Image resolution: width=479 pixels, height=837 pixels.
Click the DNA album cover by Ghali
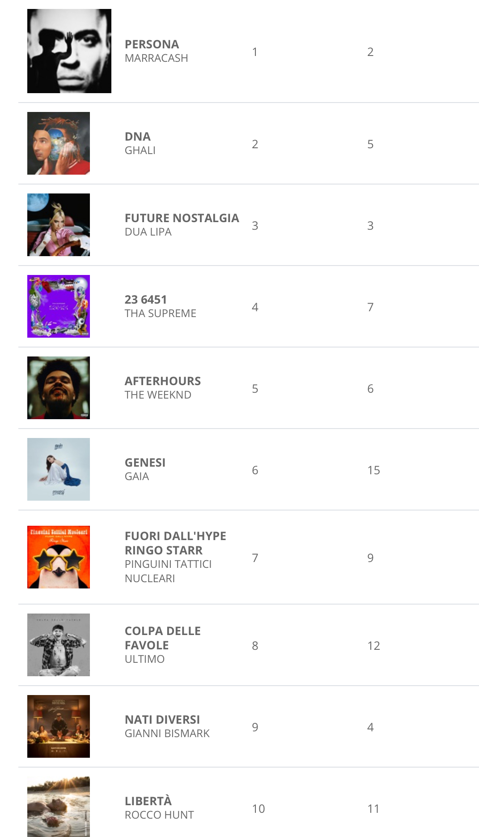click(x=59, y=143)
